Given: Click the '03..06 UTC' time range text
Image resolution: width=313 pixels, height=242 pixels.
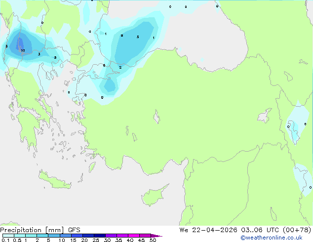Looking at the screenshot, I should point(260,230).
